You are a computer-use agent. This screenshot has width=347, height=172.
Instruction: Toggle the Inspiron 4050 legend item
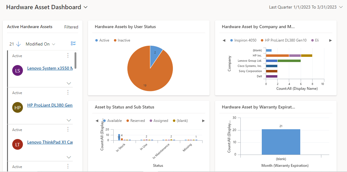(243, 40)
